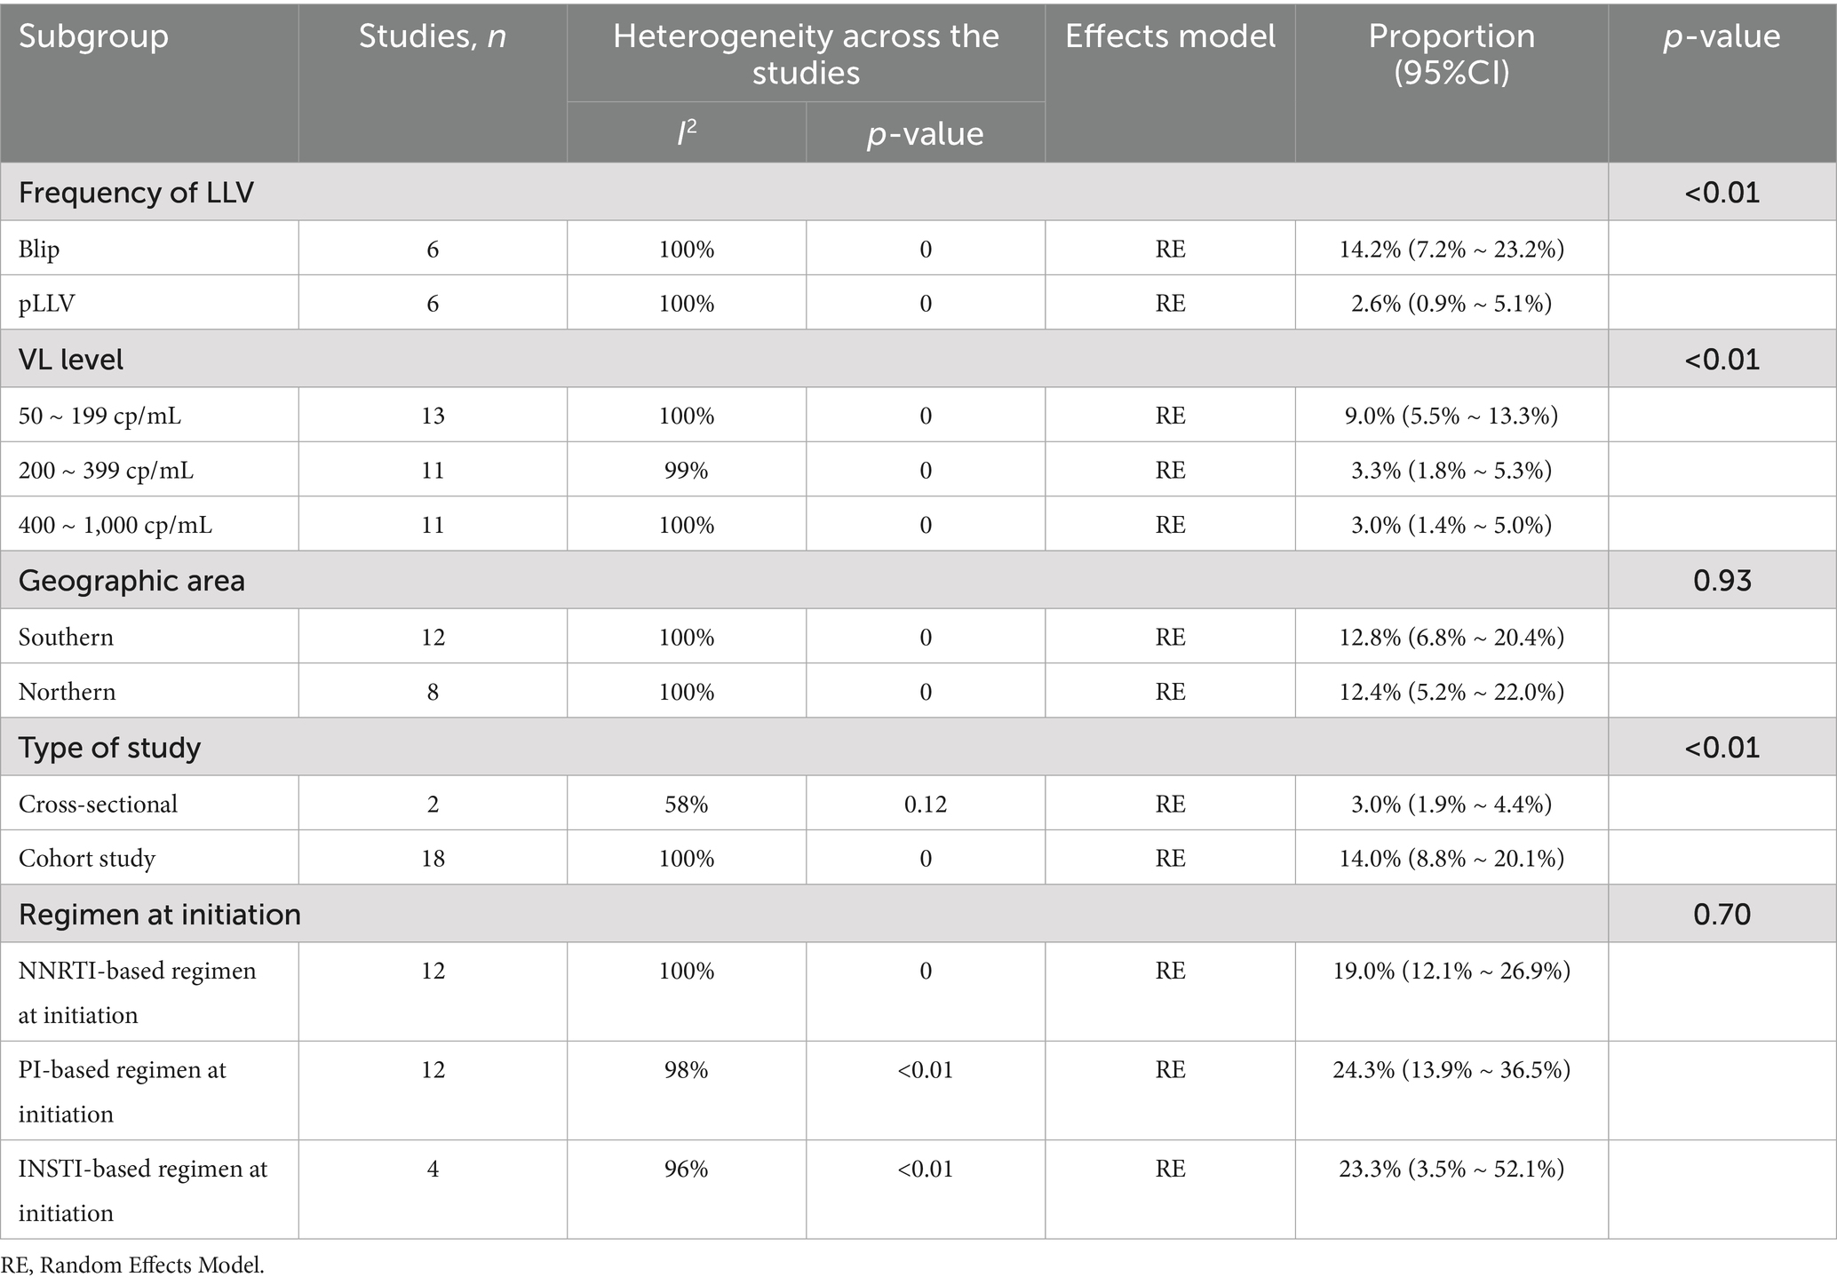Screen dimensions: 1837x1285
Task: Click the "Frequency of LLV" section row
Action: [x=136, y=193]
